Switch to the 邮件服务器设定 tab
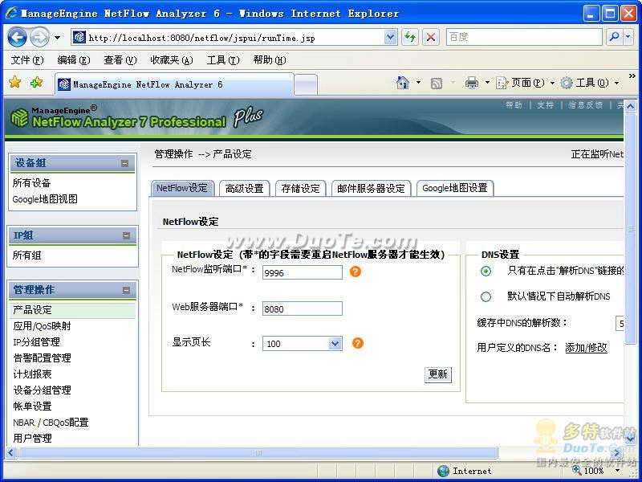This screenshot has width=642, height=482. [371, 189]
